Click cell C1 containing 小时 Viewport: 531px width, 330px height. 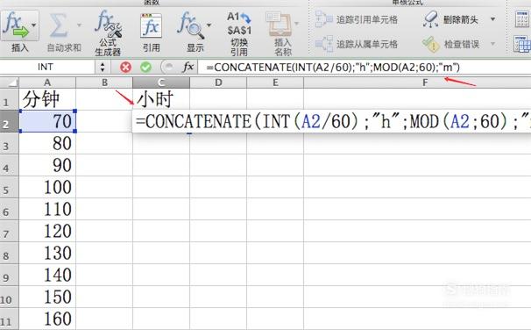pos(161,99)
